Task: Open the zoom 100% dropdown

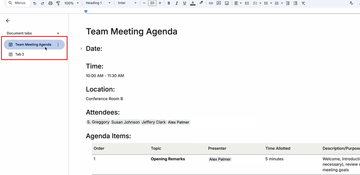Action: 71,3
